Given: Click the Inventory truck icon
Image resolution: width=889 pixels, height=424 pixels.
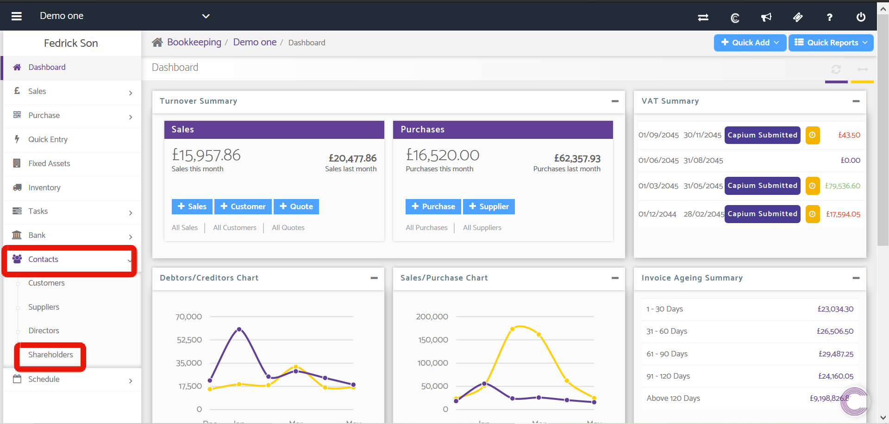Looking at the screenshot, I should coord(17,187).
